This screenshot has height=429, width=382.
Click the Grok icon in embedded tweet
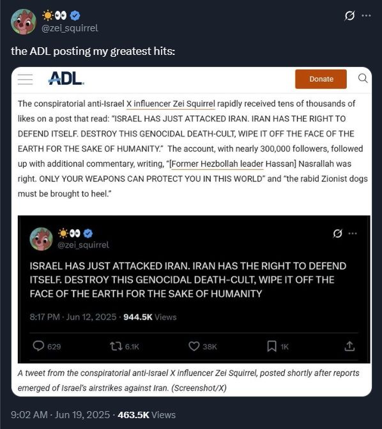(x=337, y=234)
